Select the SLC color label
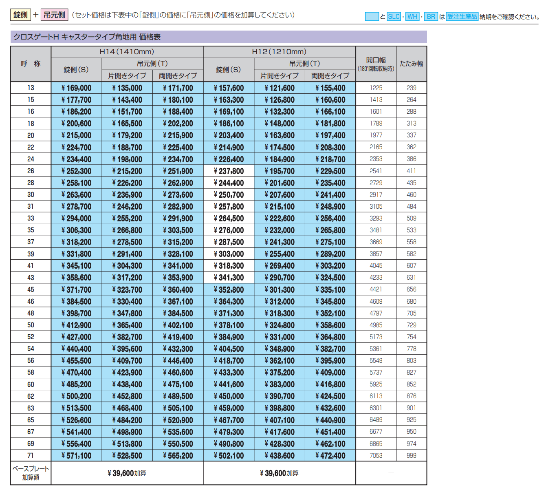Viewport: 546px width, 490px height. 394,17
